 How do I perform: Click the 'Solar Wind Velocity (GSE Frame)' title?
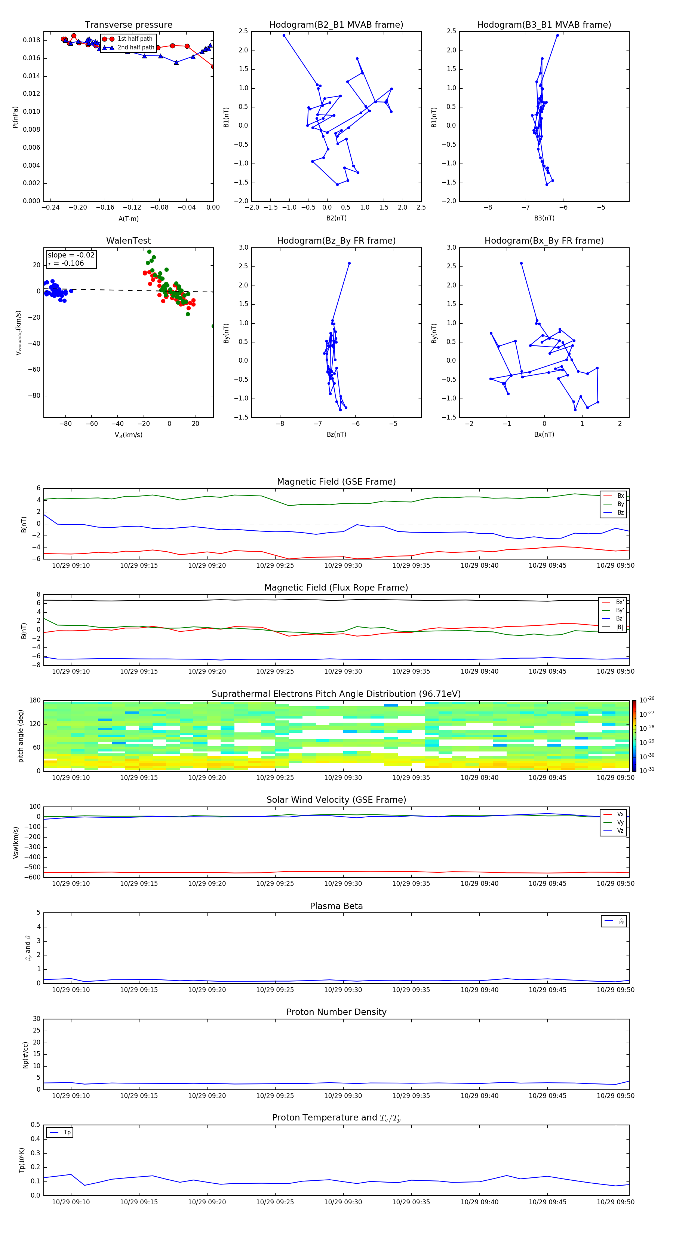pos(336,800)
